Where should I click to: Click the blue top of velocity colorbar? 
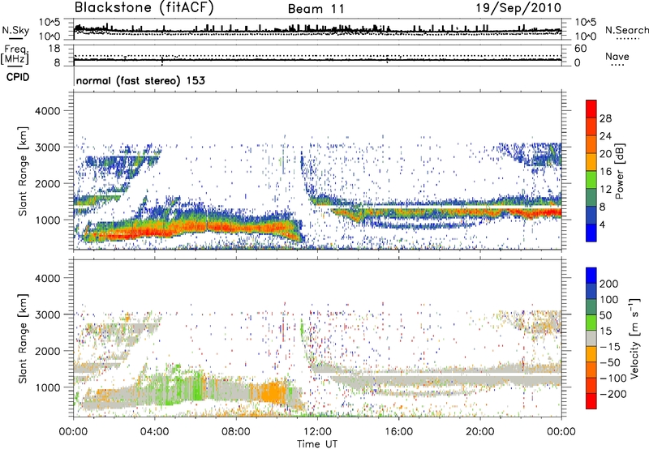pos(591,276)
